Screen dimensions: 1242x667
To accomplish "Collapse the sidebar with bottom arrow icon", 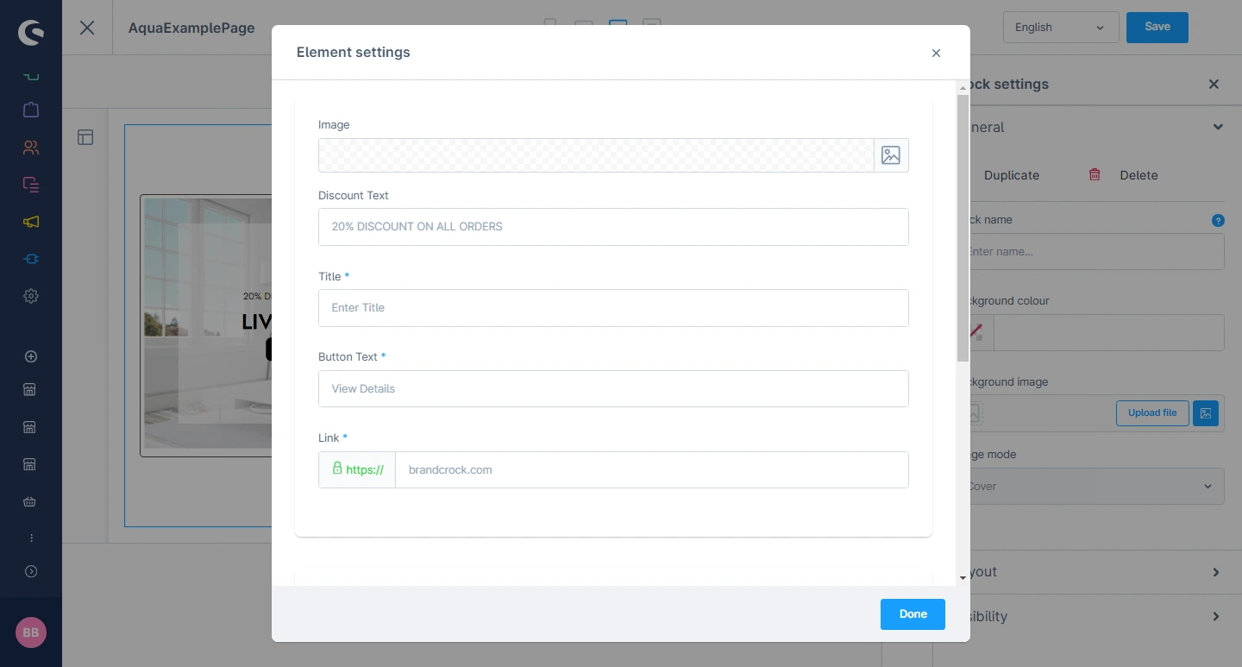I will pyautogui.click(x=31, y=571).
